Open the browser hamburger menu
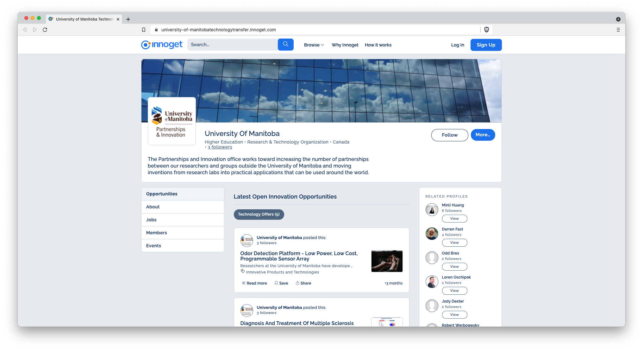643x350 pixels. [x=618, y=30]
